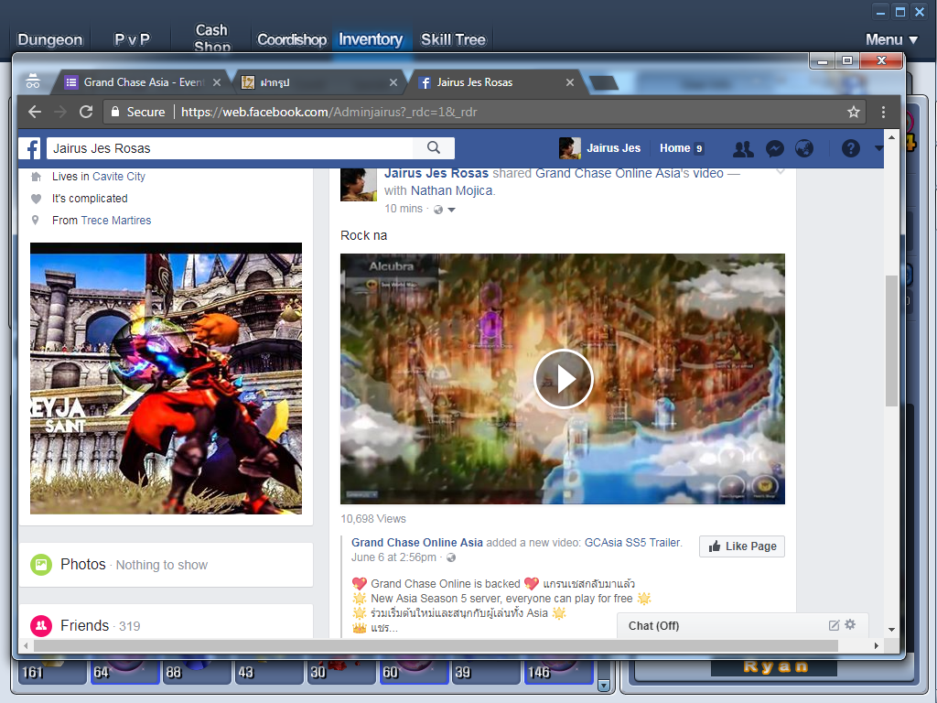937x703 pixels.
Task: Click the browser forward arrow
Action: 60,112
